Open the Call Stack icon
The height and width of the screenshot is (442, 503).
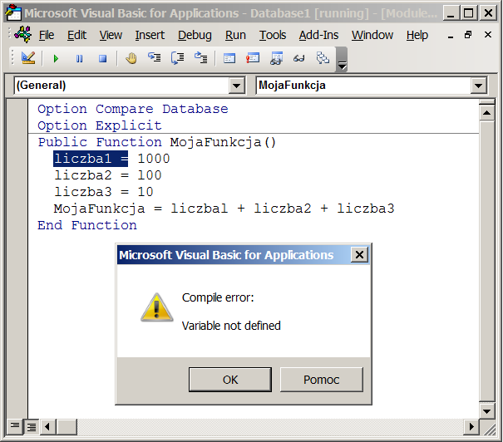pyautogui.click(x=323, y=58)
